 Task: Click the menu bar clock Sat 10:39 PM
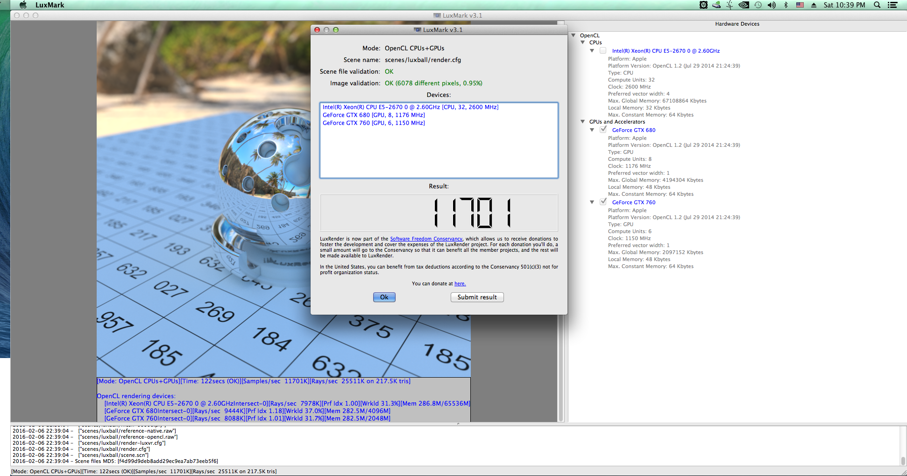844,5
